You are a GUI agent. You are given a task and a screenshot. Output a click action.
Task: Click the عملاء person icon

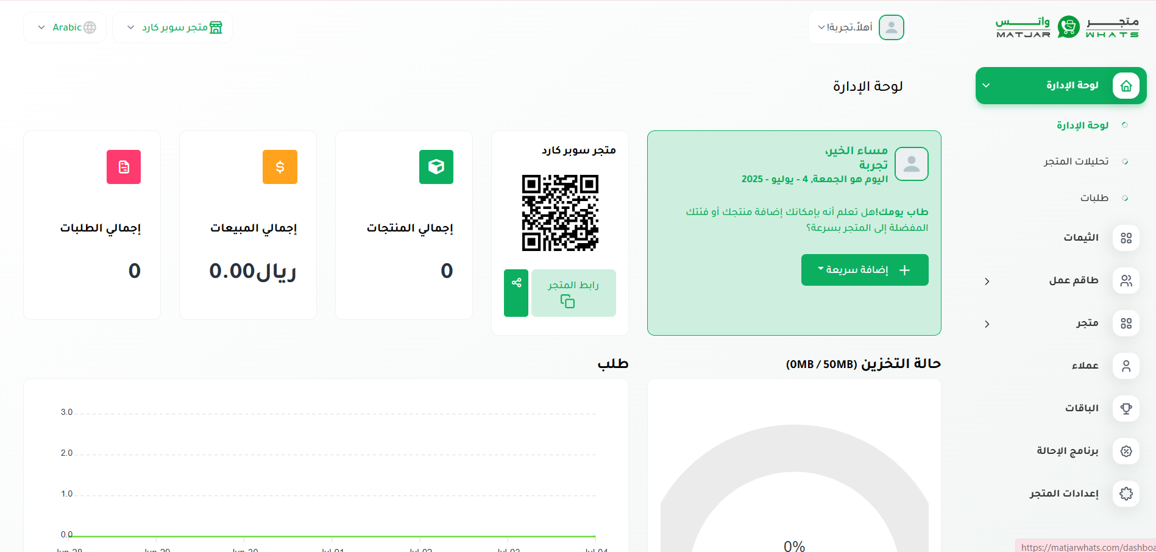tap(1126, 366)
